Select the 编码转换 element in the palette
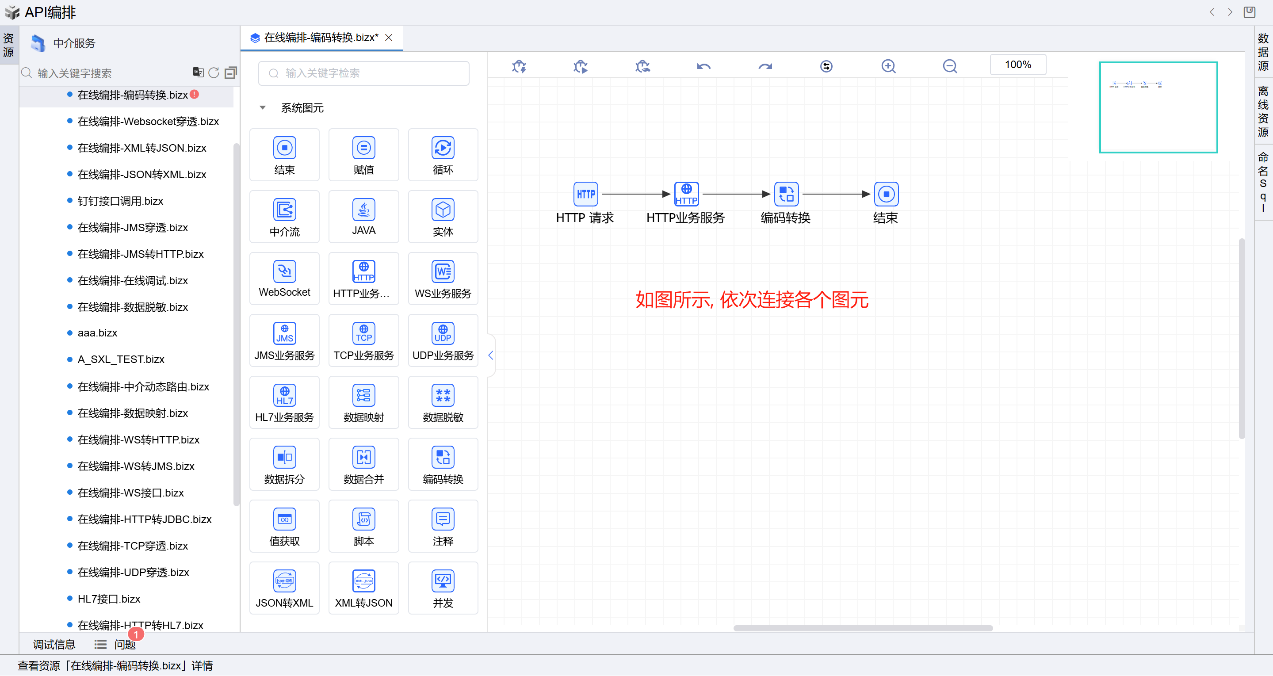Screen dimensions: 1273x676 [443, 465]
